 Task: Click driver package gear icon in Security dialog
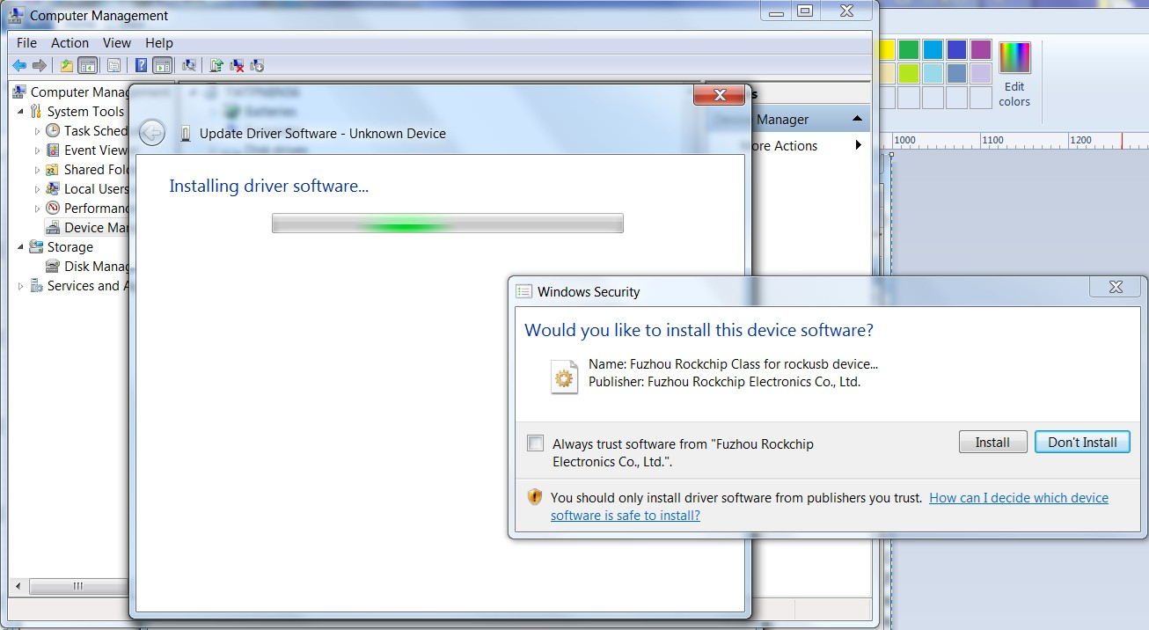[564, 377]
